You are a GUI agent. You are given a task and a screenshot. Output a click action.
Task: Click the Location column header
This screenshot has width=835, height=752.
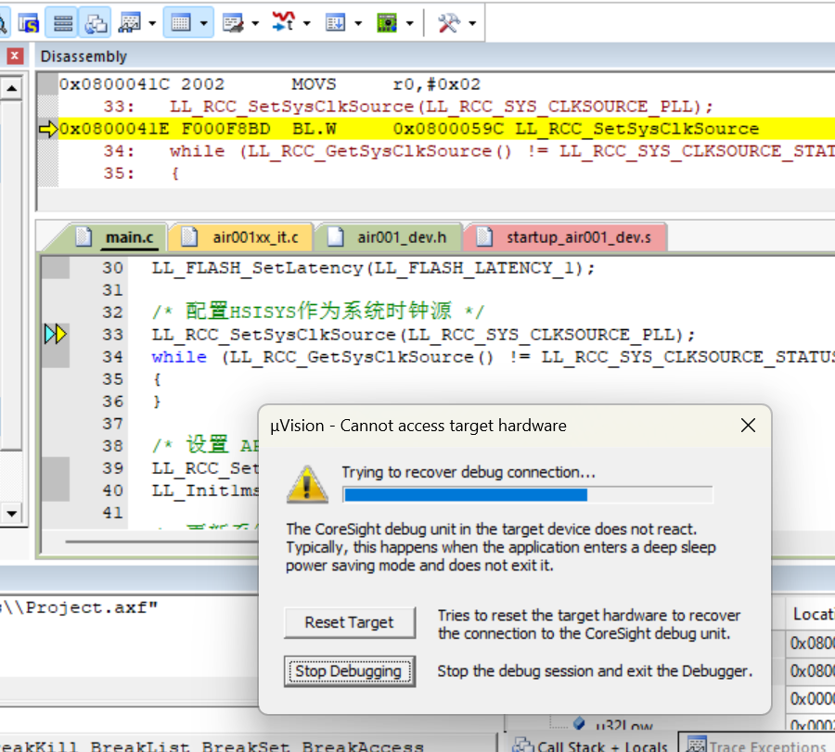[812, 614]
